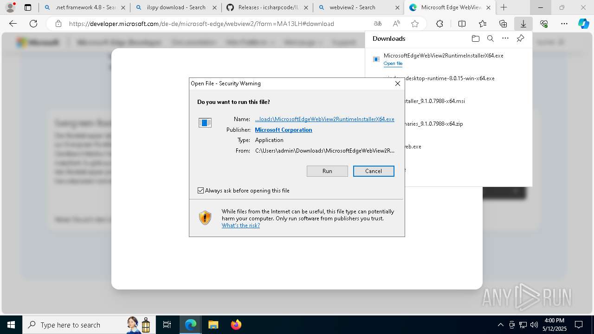Close the webview2 Search tab
The height and width of the screenshot is (334, 594).
[x=397, y=7]
